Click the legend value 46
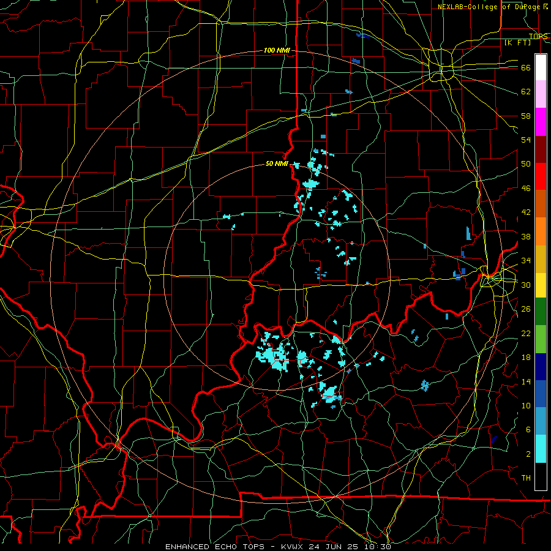Viewport: 551px width, 551px height. (x=526, y=189)
